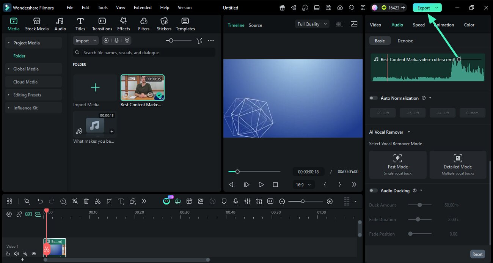Lock the Video 1 track
This screenshot has width=493, height=263.
point(8,254)
